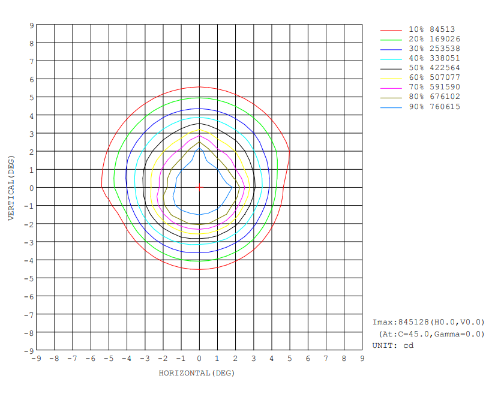Click the HORIZONTAL(DEG) axis title
The height and width of the screenshot is (397, 492).
(197, 373)
